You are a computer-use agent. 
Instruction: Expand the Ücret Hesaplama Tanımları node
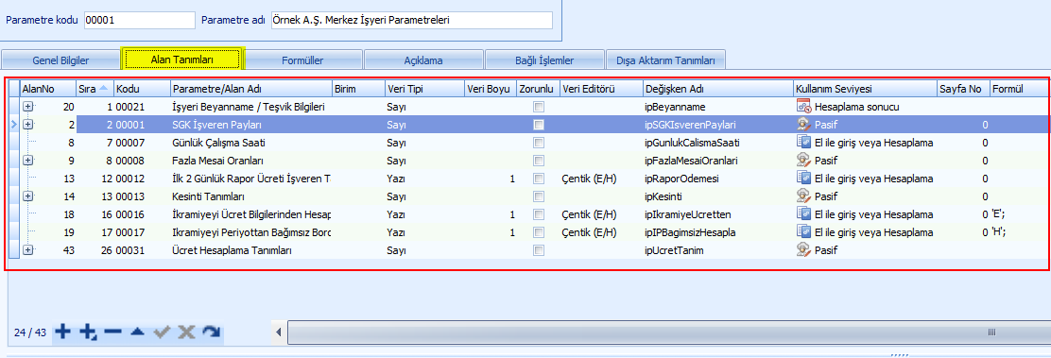tap(28, 250)
